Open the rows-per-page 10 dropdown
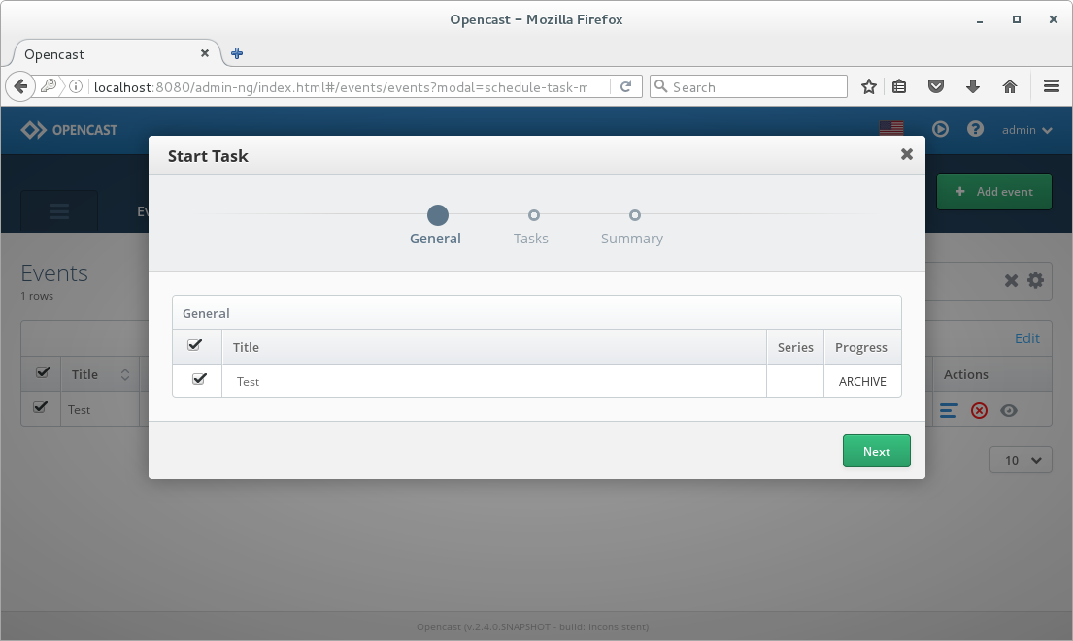Viewport: 1073px width, 641px height. 1021,460
